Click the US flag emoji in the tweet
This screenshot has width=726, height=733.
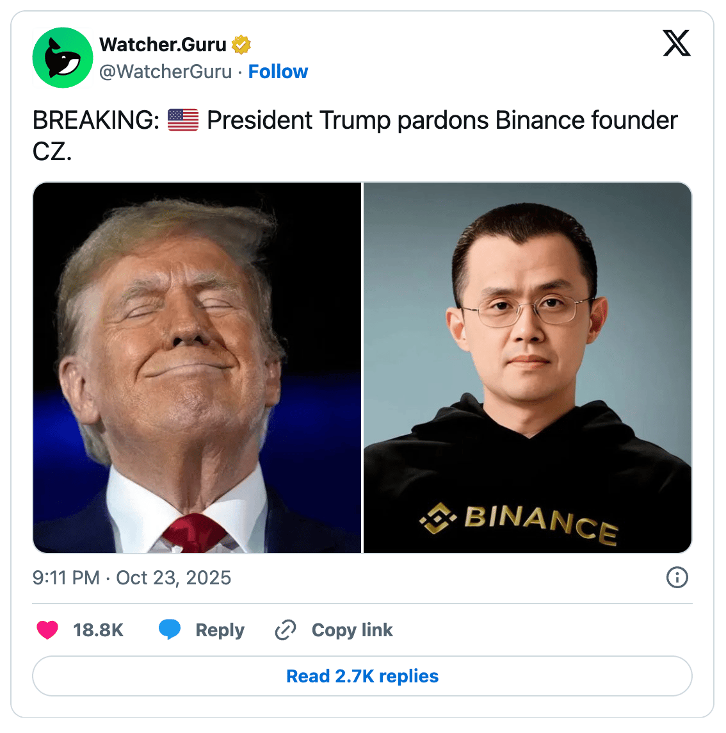click(183, 120)
